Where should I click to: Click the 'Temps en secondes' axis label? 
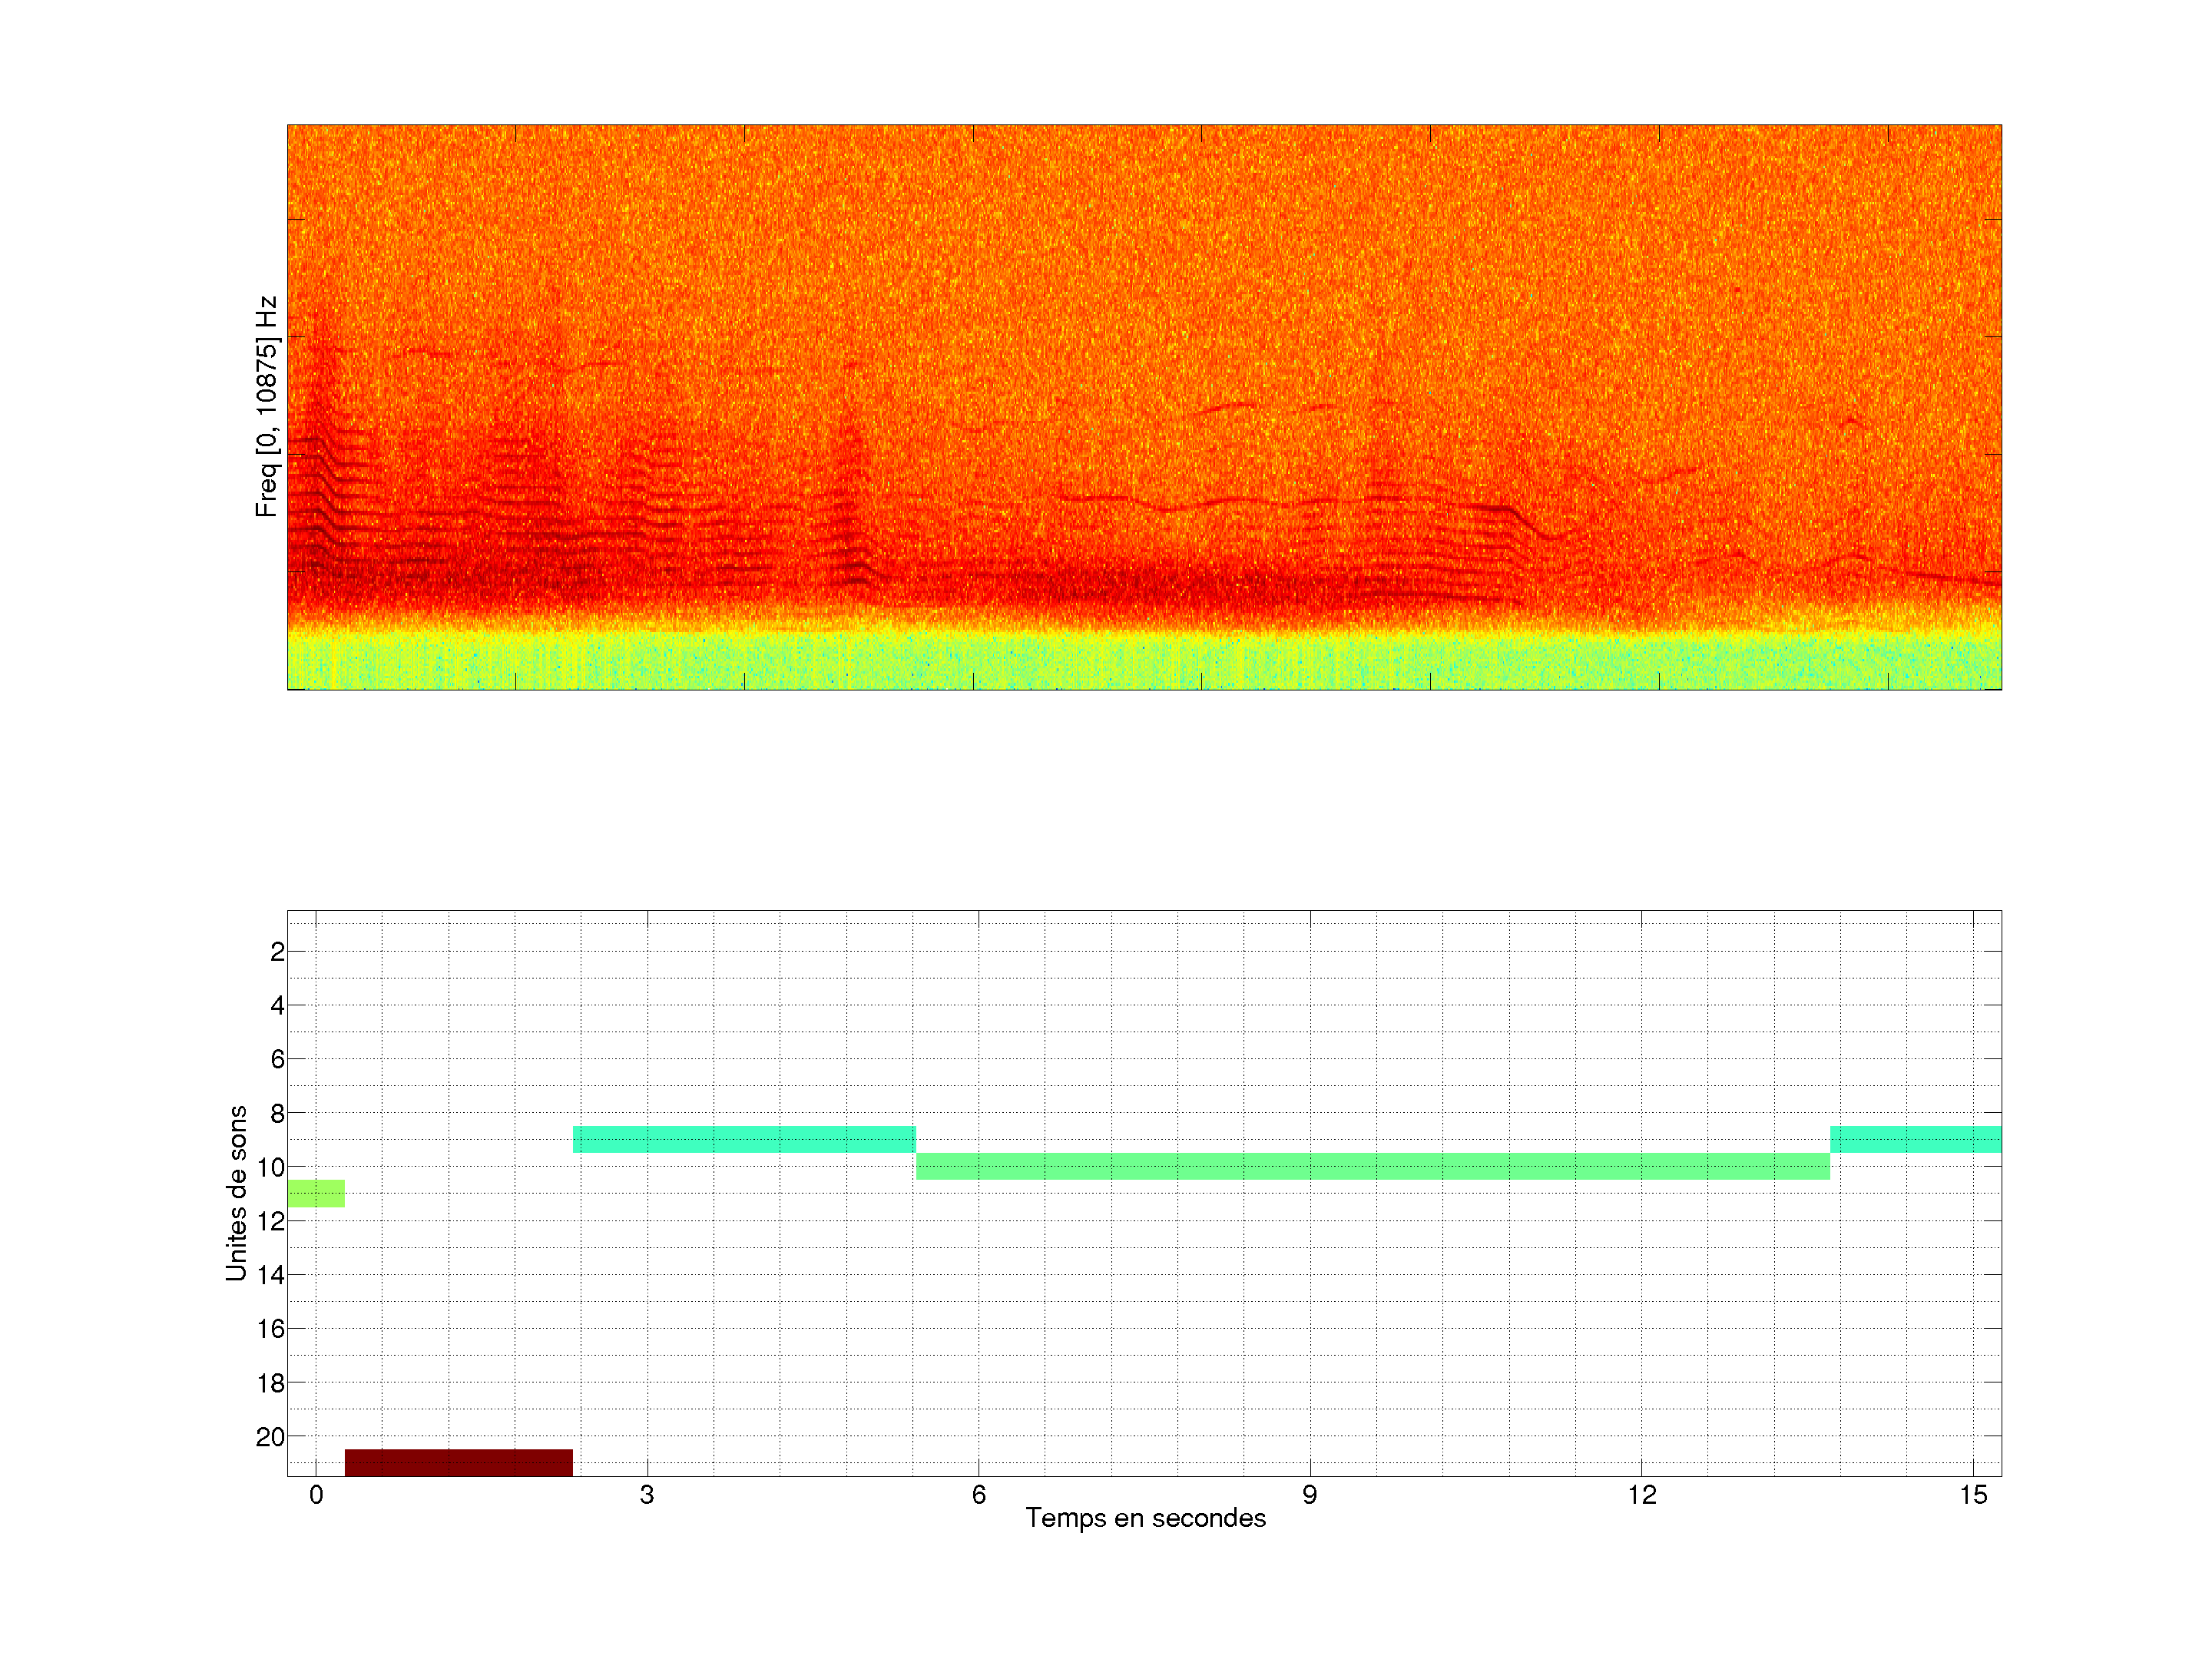(1145, 1518)
